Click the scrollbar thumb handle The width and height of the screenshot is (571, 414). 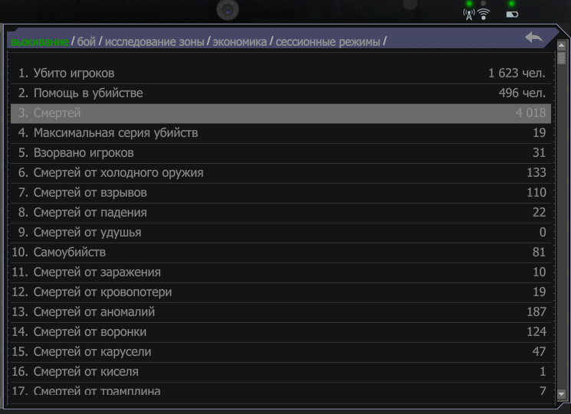(x=562, y=58)
